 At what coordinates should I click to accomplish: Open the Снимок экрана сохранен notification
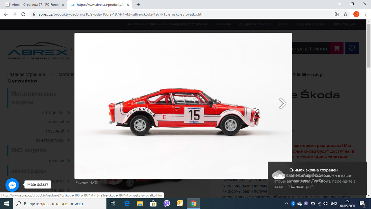(317, 178)
